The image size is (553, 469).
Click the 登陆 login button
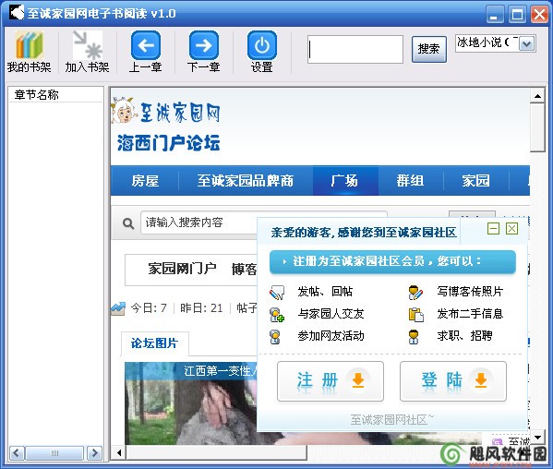tap(453, 381)
